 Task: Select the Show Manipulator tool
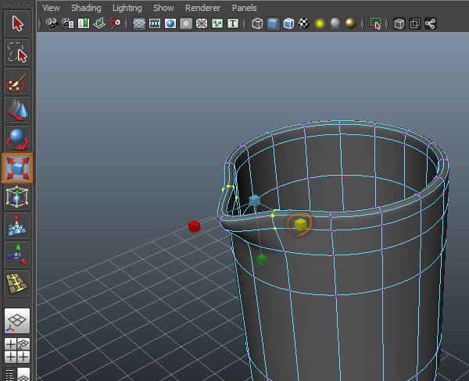tap(17, 255)
